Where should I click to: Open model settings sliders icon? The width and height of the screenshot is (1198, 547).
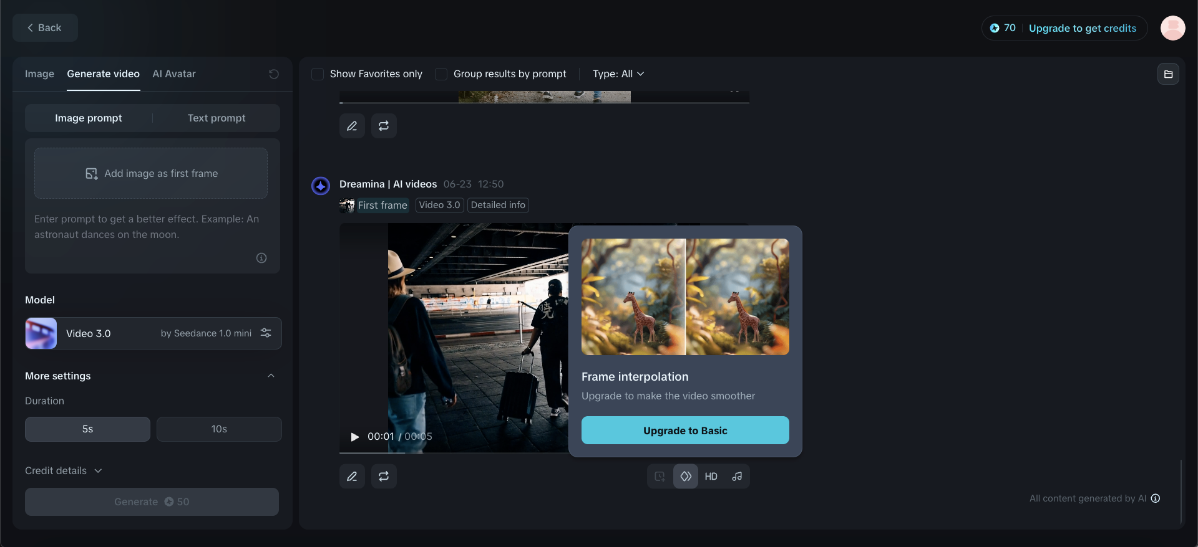tap(266, 333)
